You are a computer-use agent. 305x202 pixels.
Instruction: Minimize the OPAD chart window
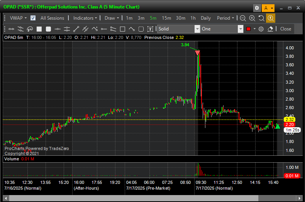(x=281, y=8)
